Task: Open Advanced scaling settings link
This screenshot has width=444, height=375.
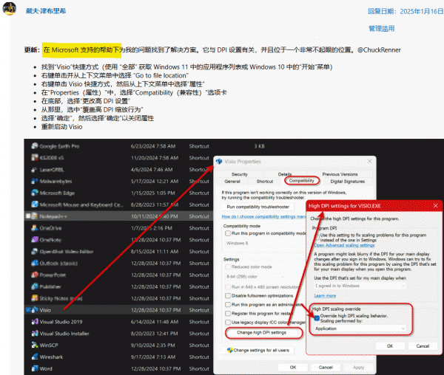Action: click(344, 245)
